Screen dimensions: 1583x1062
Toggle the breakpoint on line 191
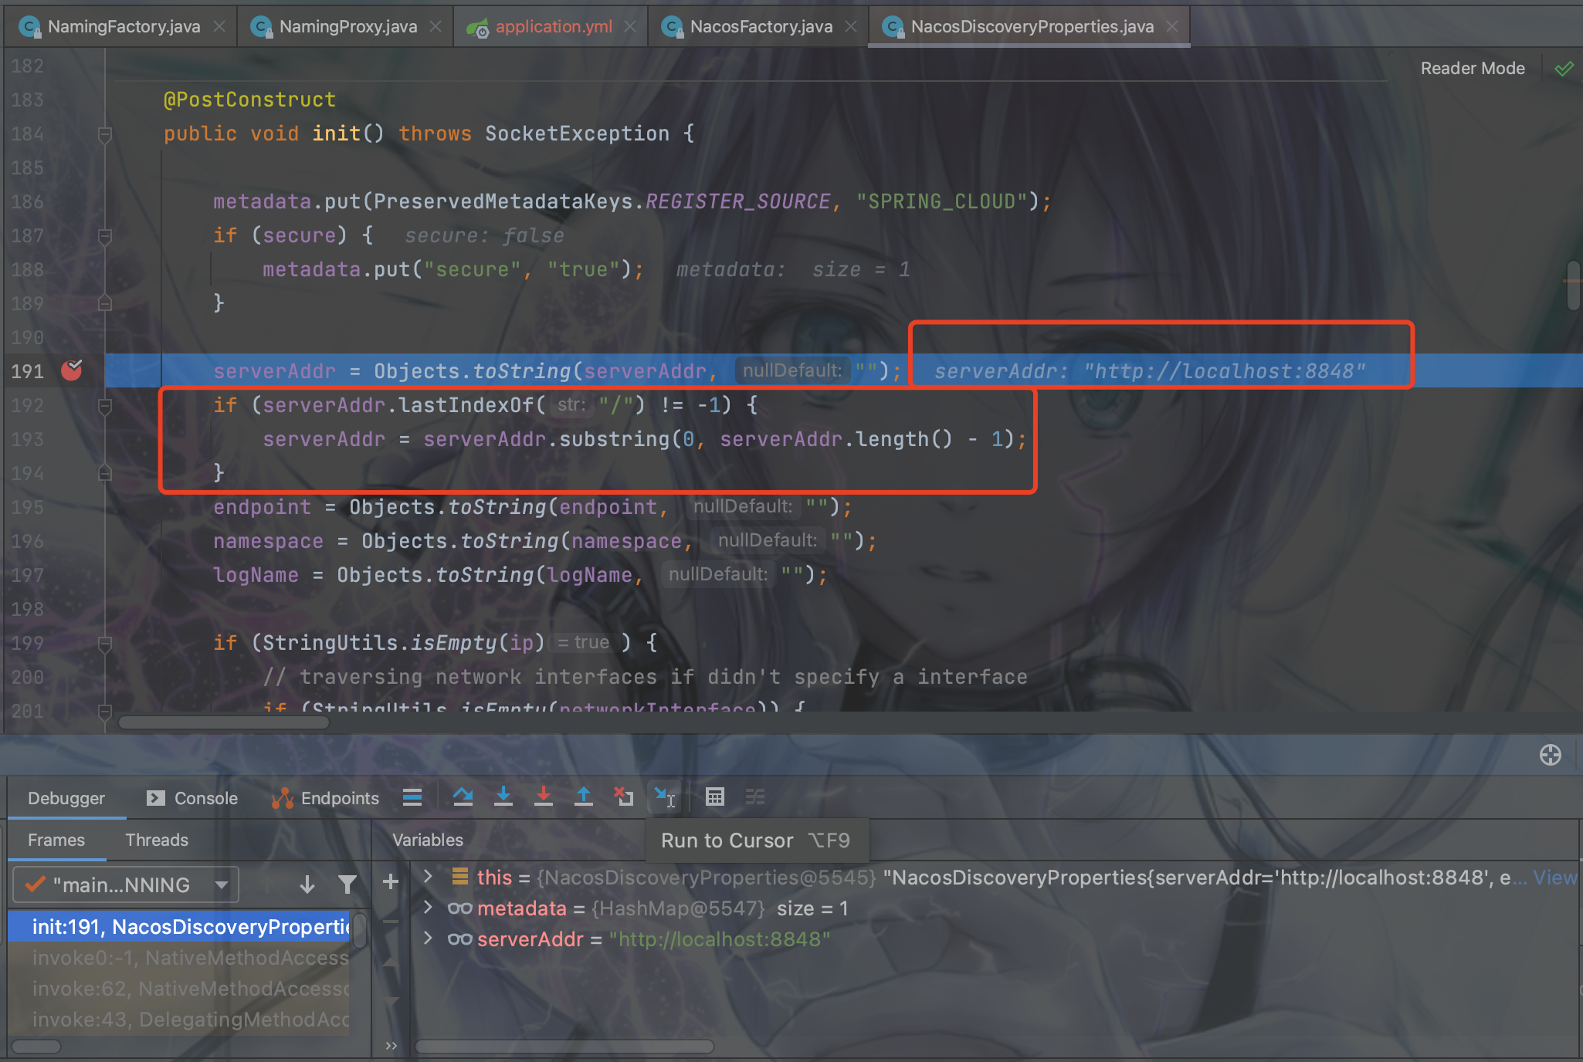tap(72, 370)
